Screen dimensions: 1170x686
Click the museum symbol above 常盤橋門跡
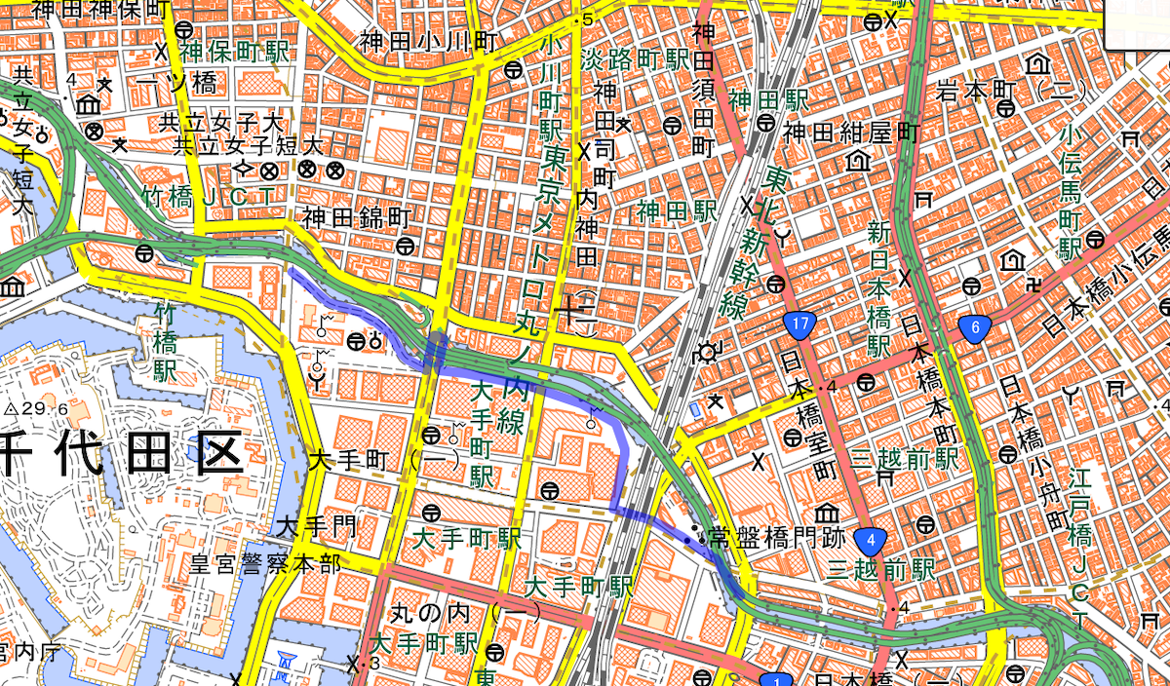828,513
